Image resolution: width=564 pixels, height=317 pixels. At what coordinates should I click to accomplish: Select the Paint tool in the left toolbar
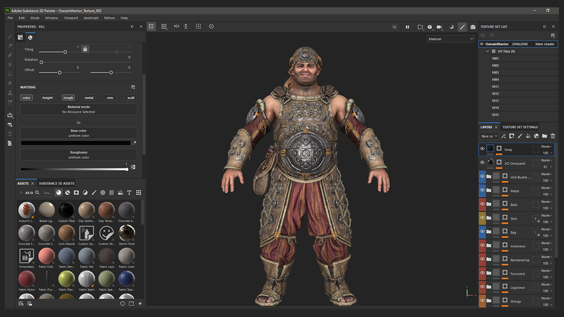pos(10,36)
